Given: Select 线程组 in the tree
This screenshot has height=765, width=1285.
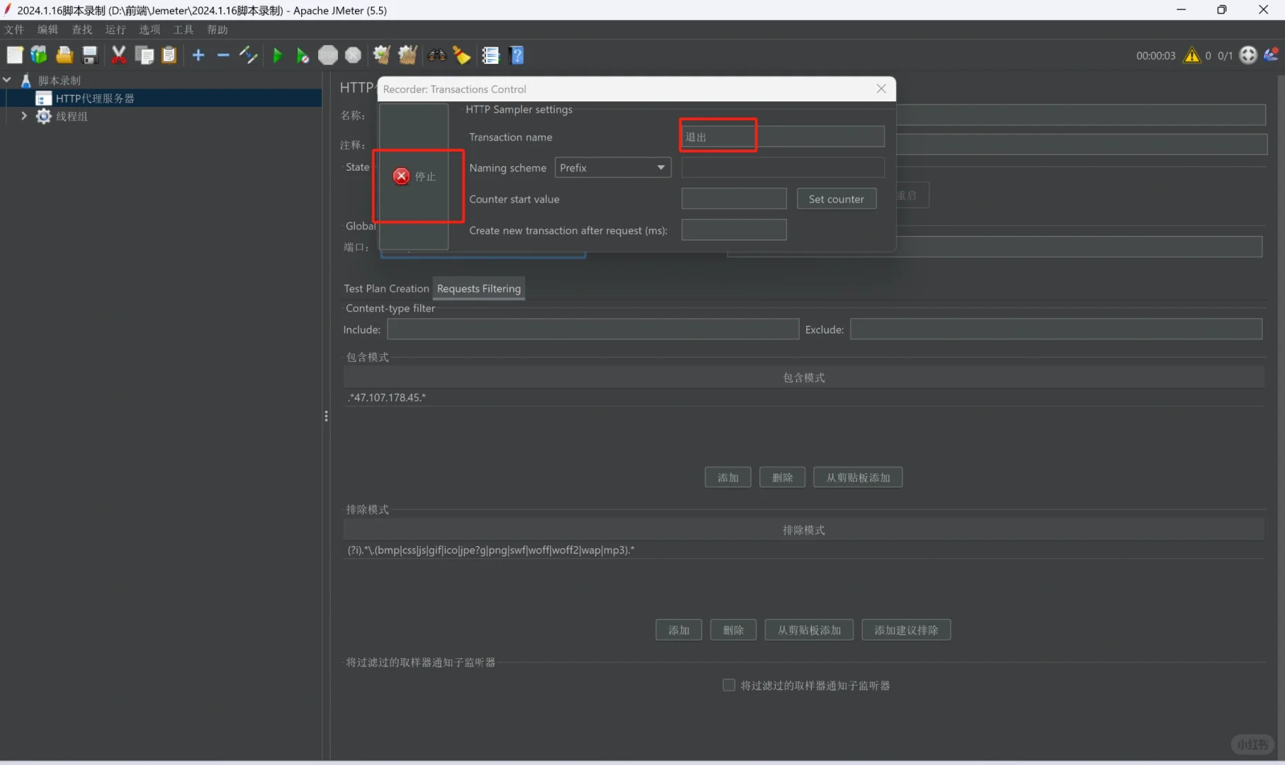Looking at the screenshot, I should (x=72, y=115).
